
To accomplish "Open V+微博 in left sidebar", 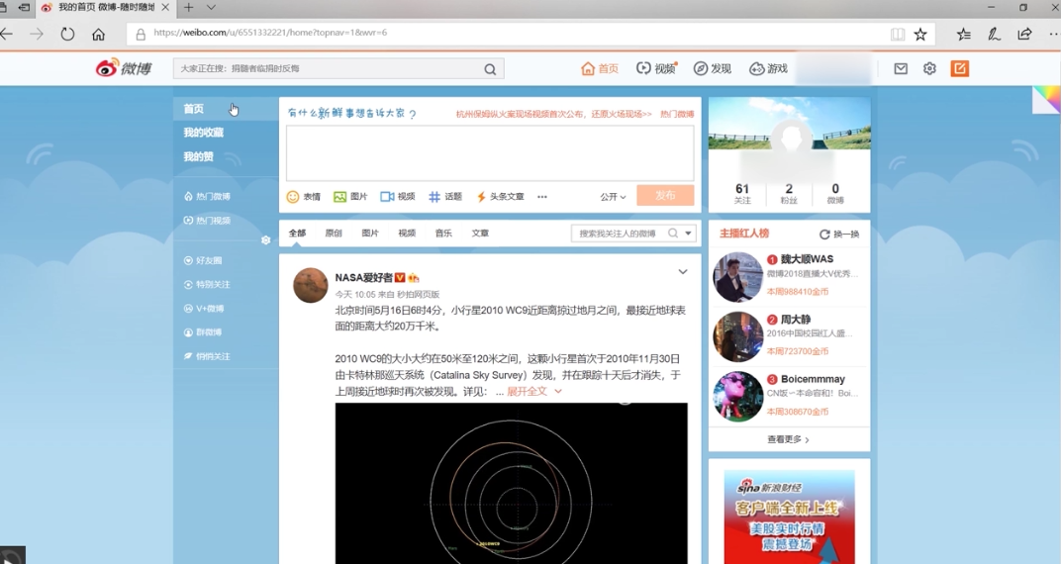I will point(204,309).
